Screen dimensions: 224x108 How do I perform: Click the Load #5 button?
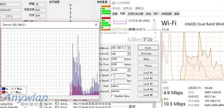[x=148, y=95]
